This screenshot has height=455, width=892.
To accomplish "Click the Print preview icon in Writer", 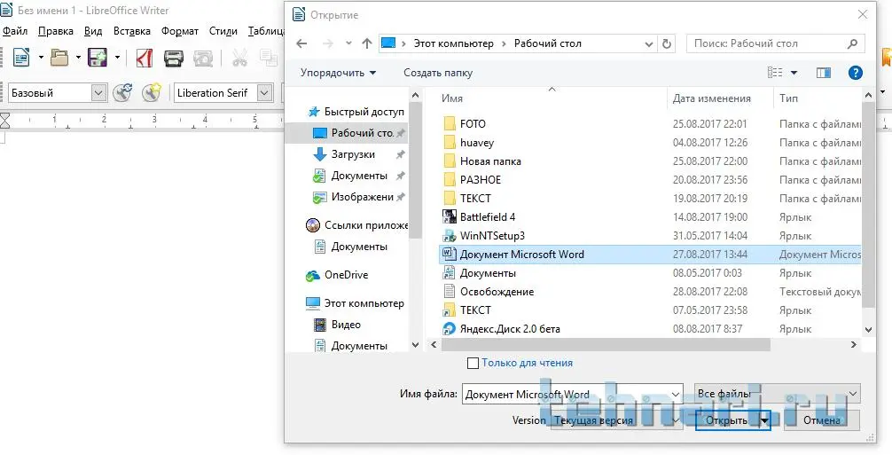I will (x=203, y=58).
